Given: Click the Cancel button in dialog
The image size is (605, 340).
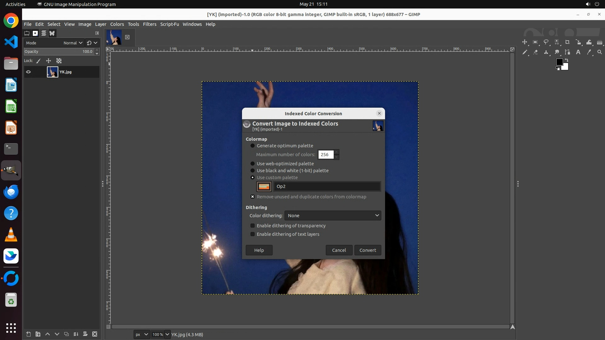Looking at the screenshot, I should pyautogui.click(x=339, y=250).
